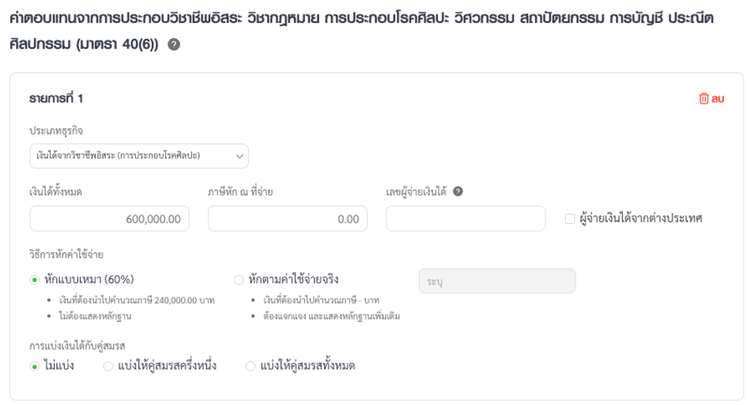Check ผู้จ่ายเงินได้จากต่างประเทศ checkbox
The width and height of the screenshot is (751, 405).
point(570,218)
